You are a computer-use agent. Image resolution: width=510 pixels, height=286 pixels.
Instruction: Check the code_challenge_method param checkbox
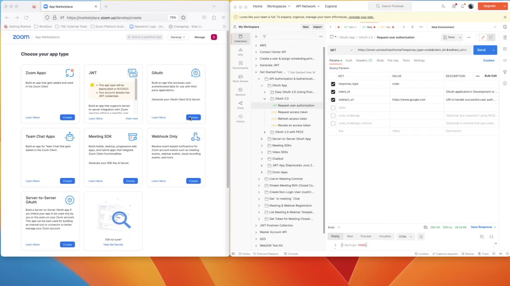[x=333, y=123]
